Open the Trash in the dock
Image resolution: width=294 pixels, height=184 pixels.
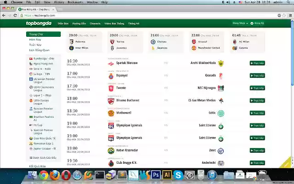[x=262, y=175]
